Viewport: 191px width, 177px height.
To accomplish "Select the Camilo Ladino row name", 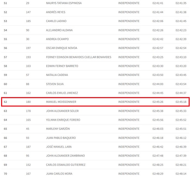I will click(x=56, y=21).
